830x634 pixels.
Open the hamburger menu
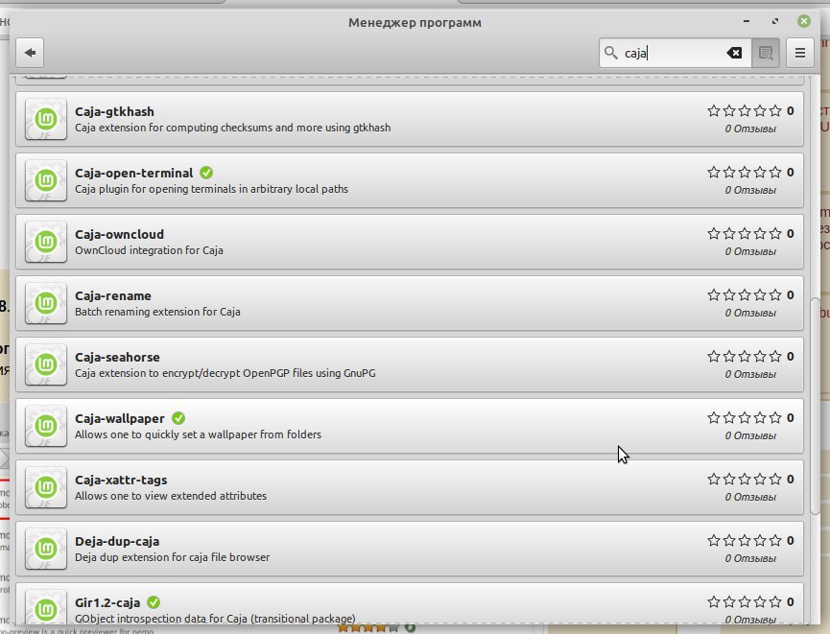coord(800,53)
